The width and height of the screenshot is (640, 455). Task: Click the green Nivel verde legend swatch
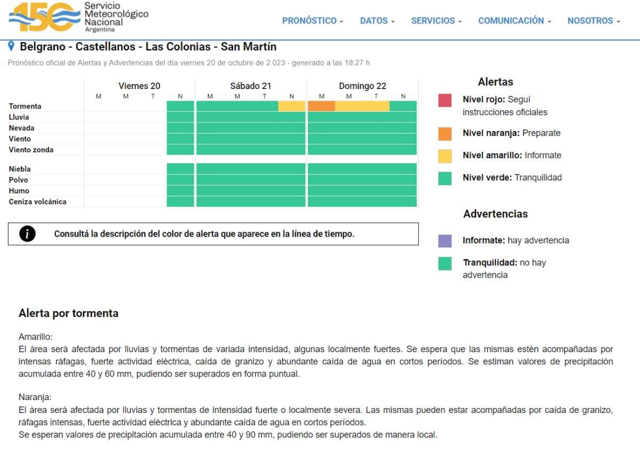coord(445,178)
